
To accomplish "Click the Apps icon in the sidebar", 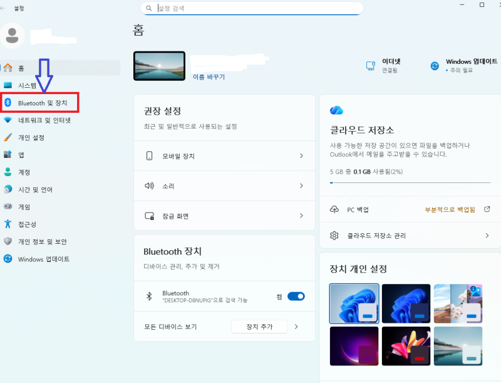I will point(8,154).
